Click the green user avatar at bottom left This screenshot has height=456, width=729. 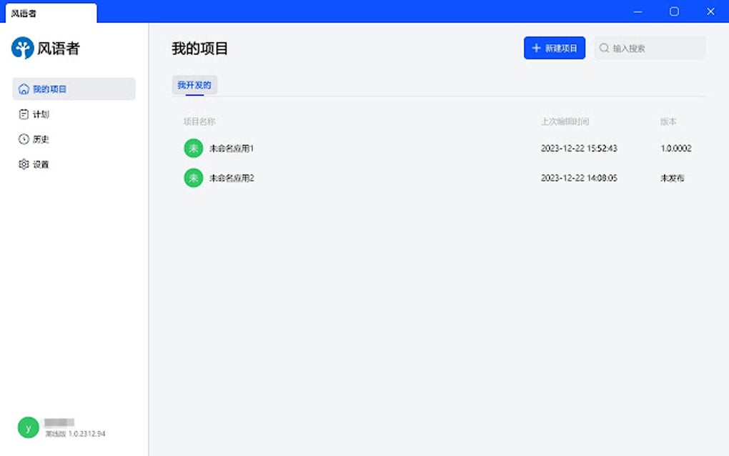pyautogui.click(x=27, y=427)
